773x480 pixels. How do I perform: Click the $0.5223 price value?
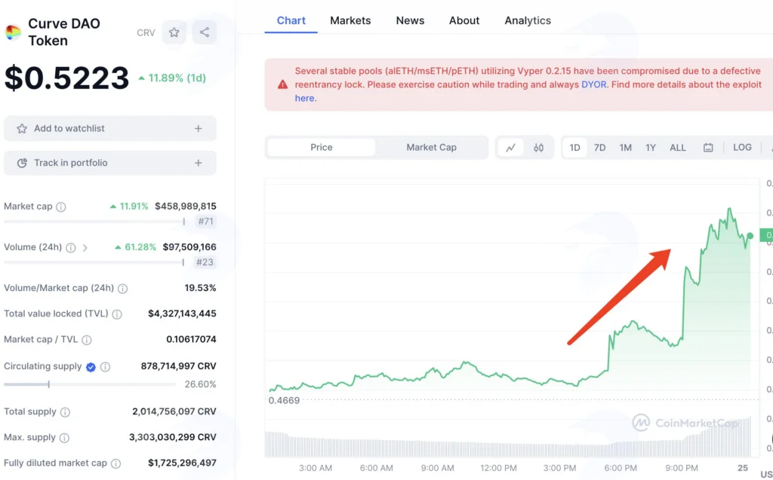(x=67, y=78)
